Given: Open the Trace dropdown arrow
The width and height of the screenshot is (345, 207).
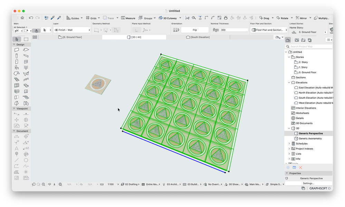Looking at the screenshot, I should 117,18.
